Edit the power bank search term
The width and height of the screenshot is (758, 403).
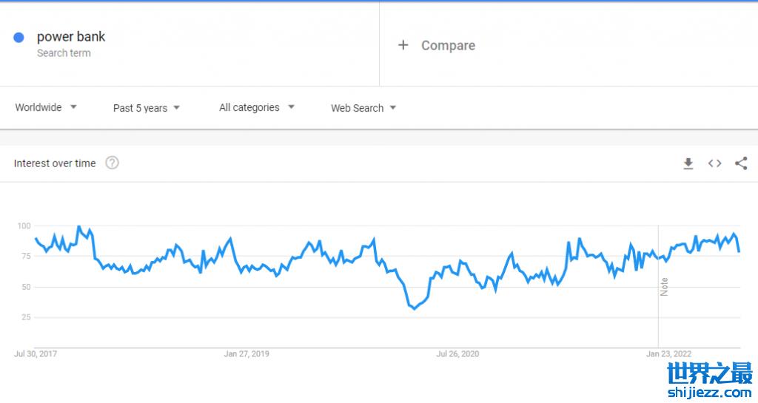(71, 37)
